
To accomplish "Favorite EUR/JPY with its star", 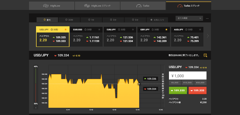I will [x=133, y=29].
